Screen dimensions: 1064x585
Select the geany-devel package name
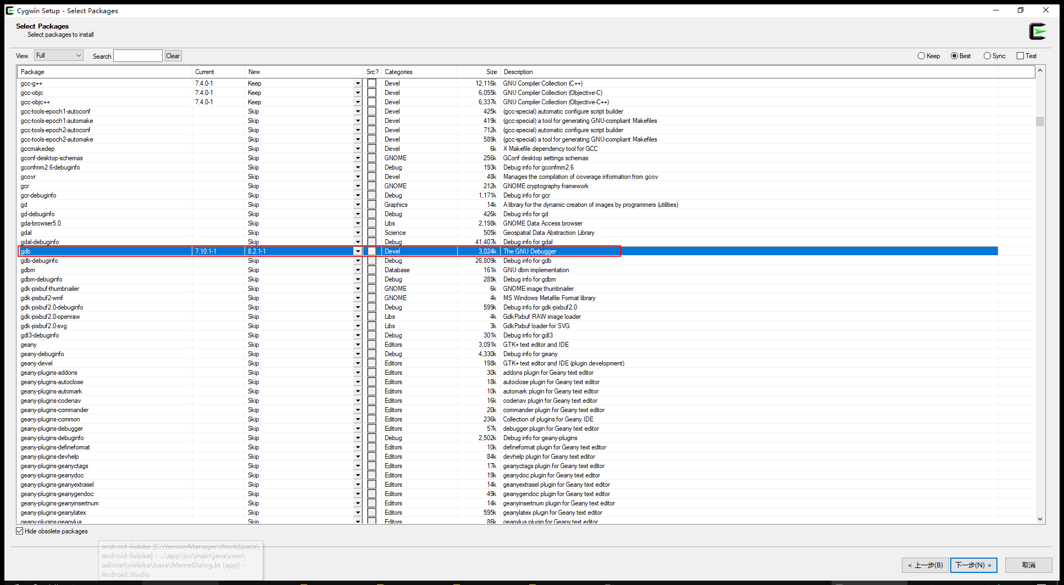point(37,363)
